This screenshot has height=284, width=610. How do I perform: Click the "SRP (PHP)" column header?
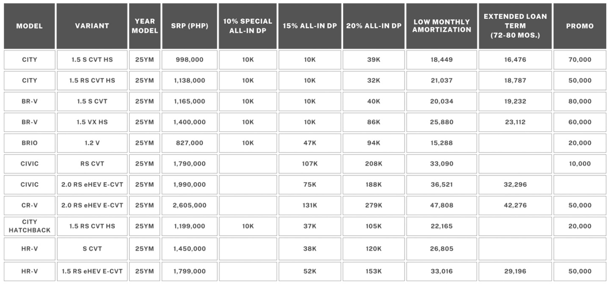(x=190, y=26)
